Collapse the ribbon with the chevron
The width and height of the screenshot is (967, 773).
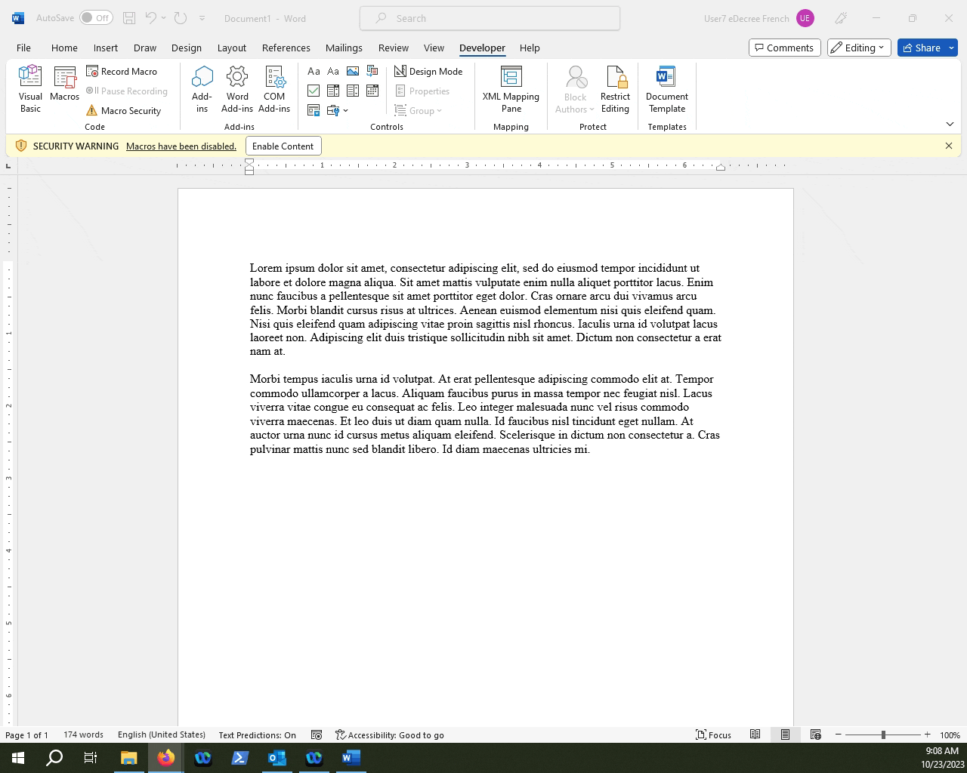click(x=950, y=124)
